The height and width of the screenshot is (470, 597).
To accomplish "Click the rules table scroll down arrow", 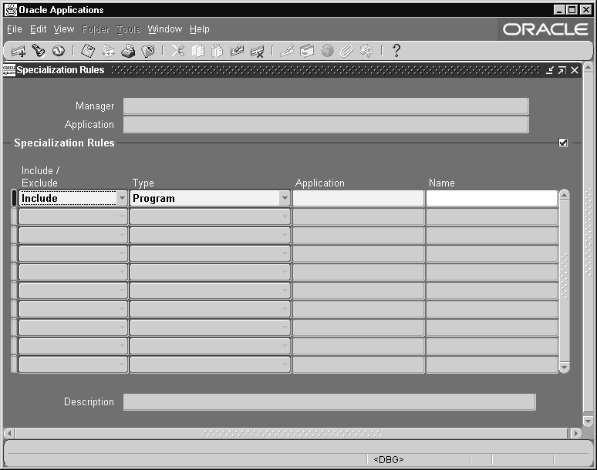I will pyautogui.click(x=565, y=368).
